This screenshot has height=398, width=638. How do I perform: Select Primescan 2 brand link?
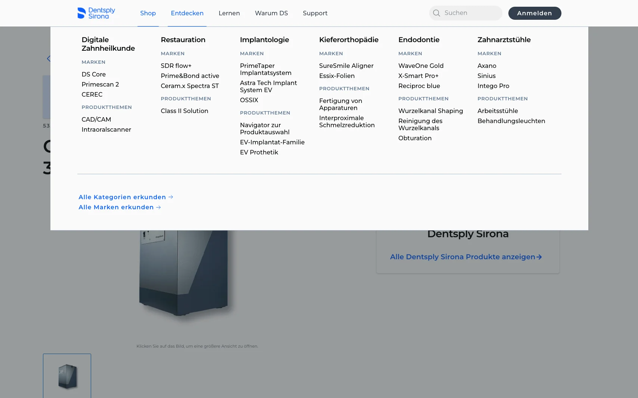100,84
